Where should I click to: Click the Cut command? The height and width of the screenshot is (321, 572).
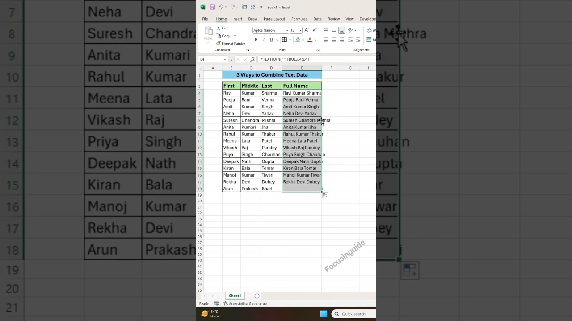[x=222, y=28]
